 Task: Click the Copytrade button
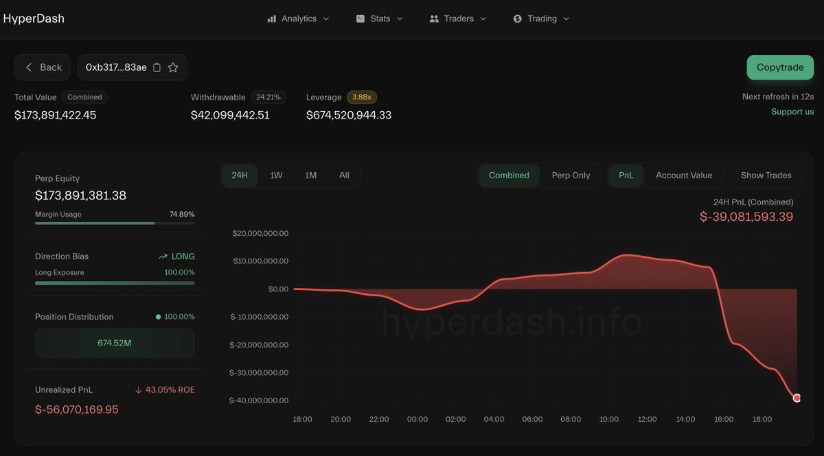point(780,67)
